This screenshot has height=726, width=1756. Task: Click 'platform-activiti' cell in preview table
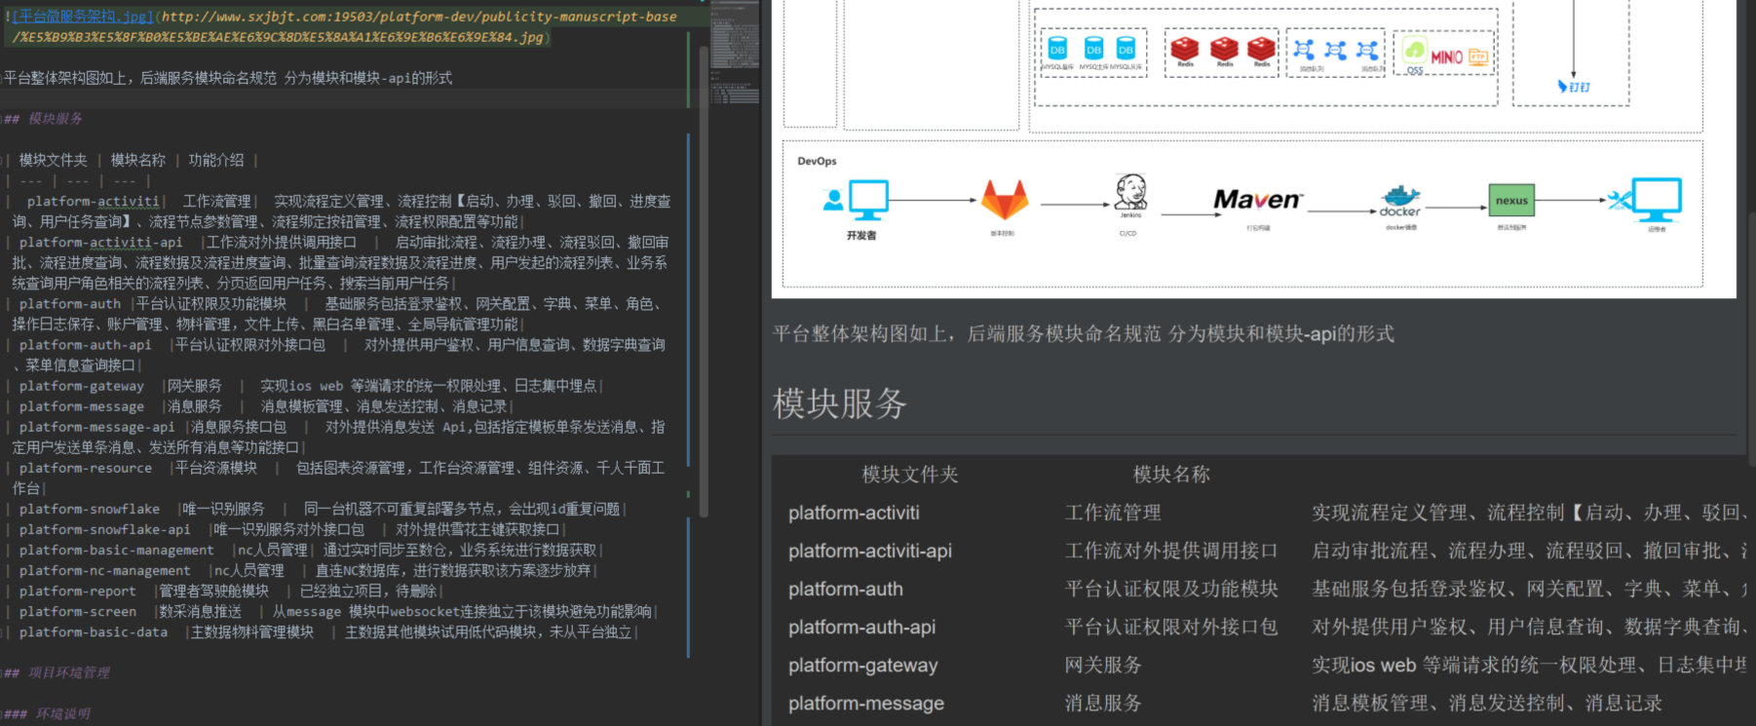click(x=854, y=513)
